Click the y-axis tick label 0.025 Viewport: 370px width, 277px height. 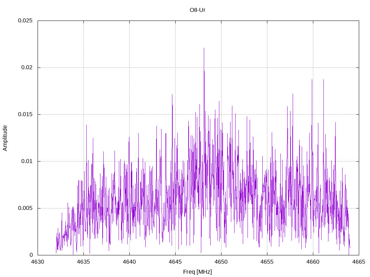[25, 21]
